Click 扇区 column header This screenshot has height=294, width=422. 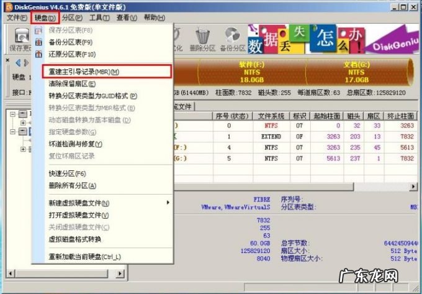tap(374, 116)
